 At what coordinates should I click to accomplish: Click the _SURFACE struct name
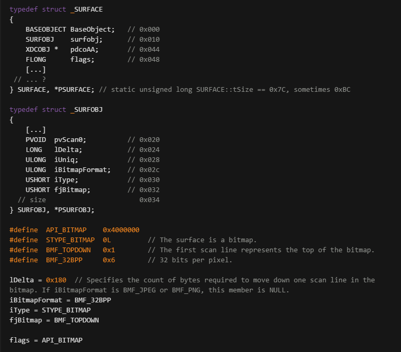click(87, 9)
